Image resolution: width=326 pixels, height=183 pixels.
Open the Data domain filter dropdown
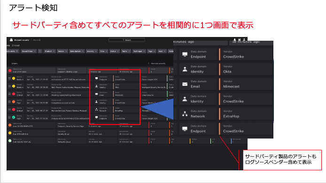(x=77, y=51)
